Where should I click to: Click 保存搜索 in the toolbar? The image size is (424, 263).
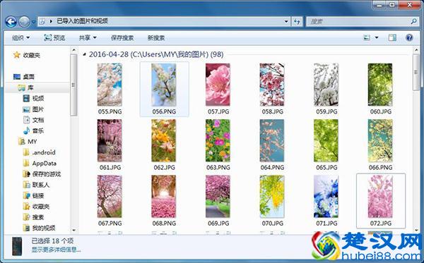(122, 38)
